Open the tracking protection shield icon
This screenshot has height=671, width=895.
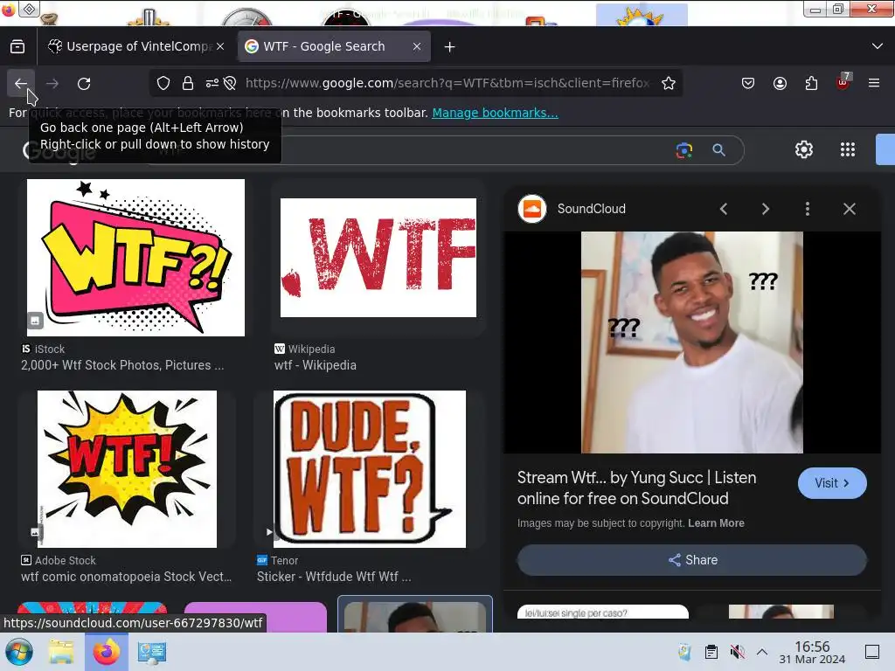(163, 83)
